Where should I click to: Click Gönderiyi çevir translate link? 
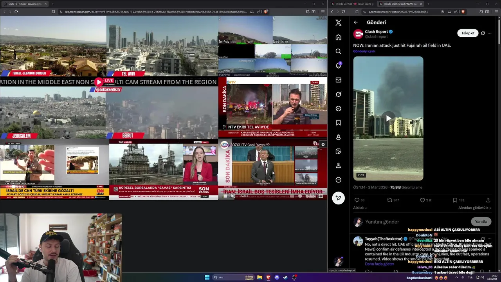pos(364,51)
